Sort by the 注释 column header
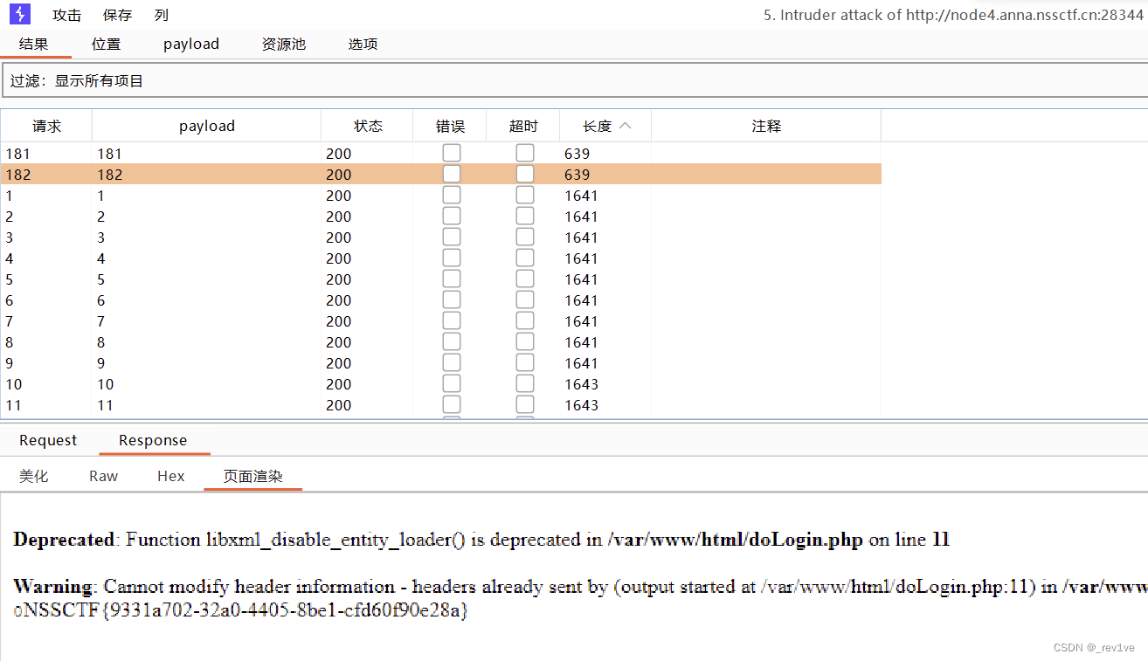This screenshot has width=1148, height=661. 766,126
